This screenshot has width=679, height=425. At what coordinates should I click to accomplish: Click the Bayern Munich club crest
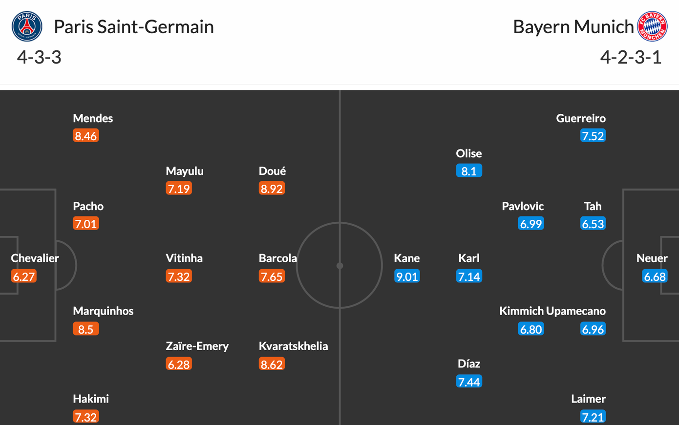(652, 26)
